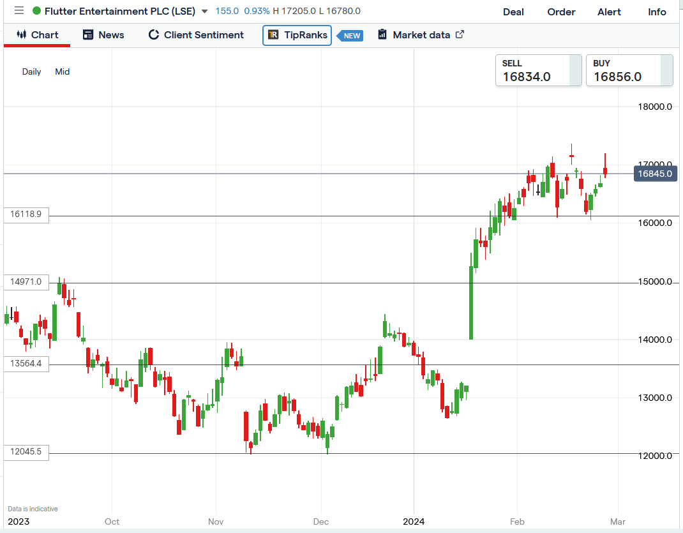Click the 13000.0 price axis label

[655, 398]
